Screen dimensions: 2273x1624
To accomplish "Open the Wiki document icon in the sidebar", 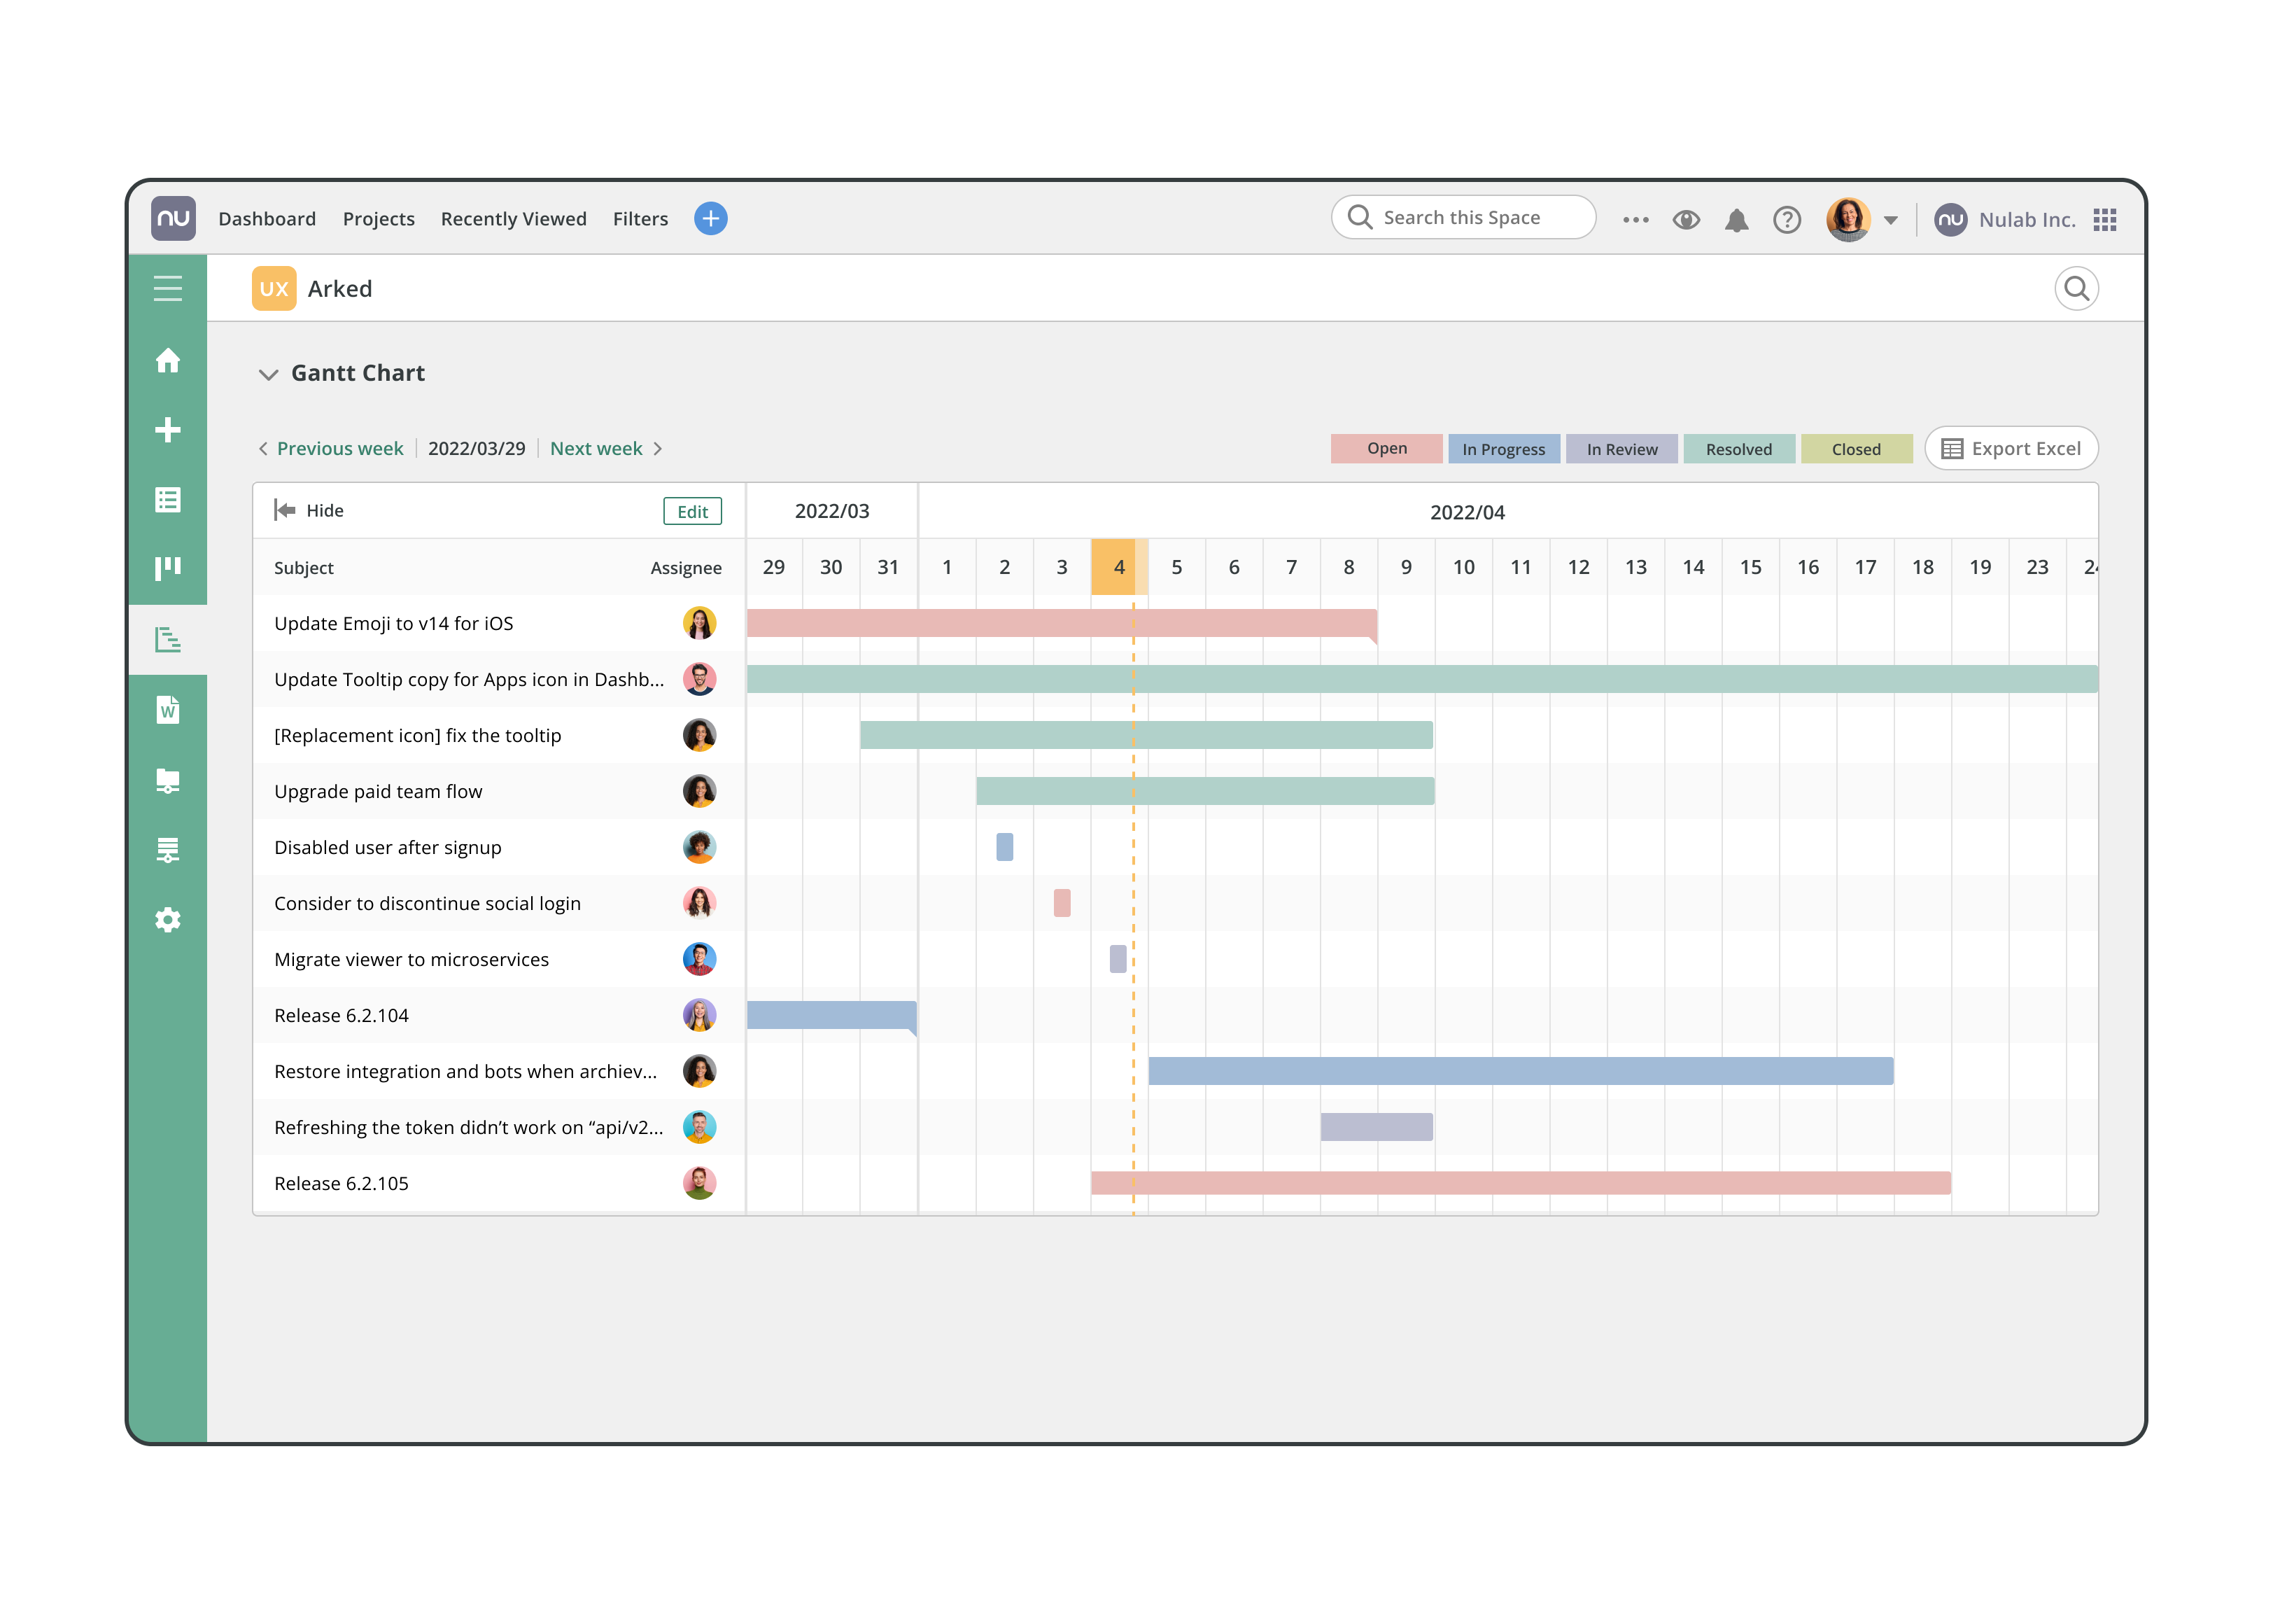I will pos(168,710).
